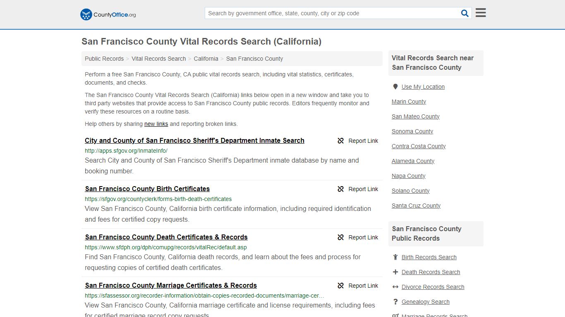The image size is (565, 317).
Task: Go to Napa County
Action: [x=409, y=176]
